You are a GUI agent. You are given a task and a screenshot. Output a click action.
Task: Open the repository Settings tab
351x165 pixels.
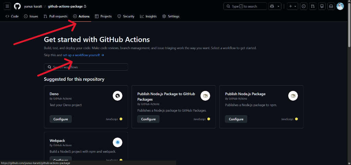[171, 16]
